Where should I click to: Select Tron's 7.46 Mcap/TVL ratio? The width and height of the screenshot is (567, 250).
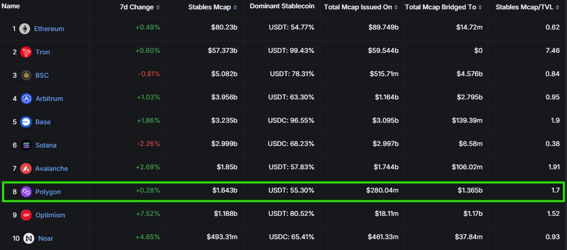pyautogui.click(x=552, y=51)
